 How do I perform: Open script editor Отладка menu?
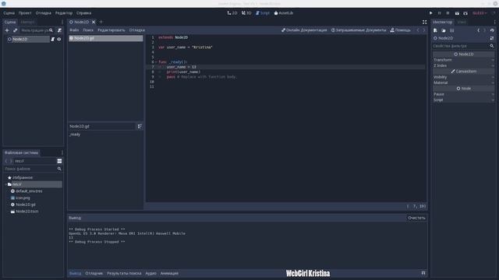(137, 30)
